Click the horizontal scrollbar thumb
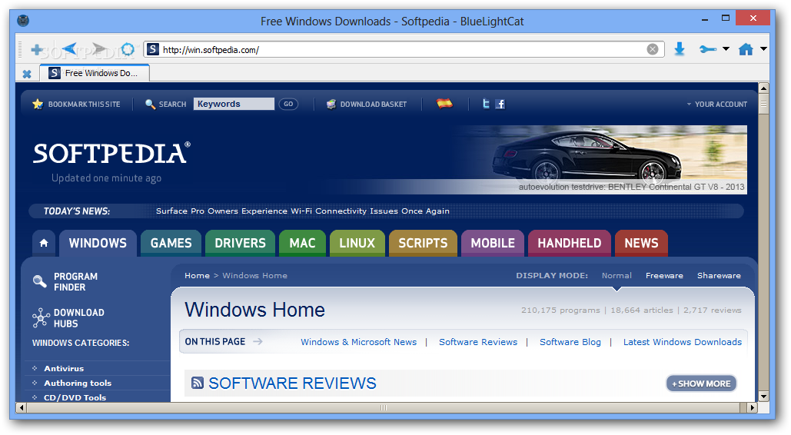This screenshot has width=791, height=435. [383, 407]
